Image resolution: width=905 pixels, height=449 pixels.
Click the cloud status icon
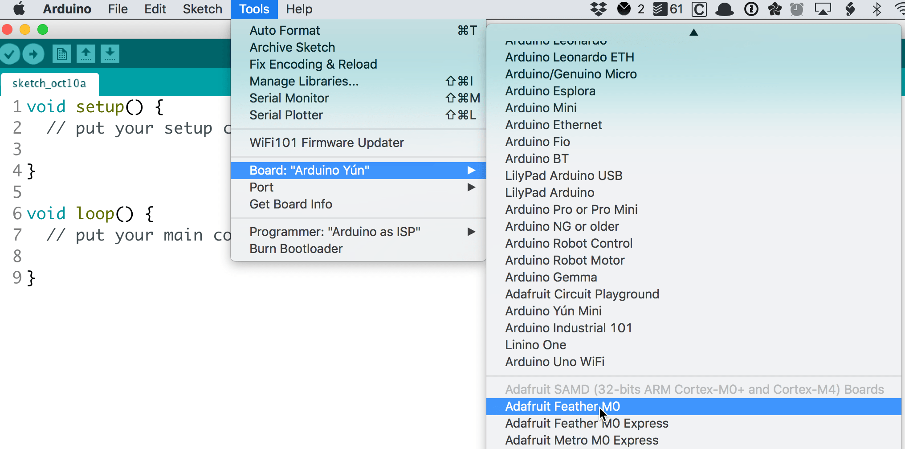pos(725,9)
